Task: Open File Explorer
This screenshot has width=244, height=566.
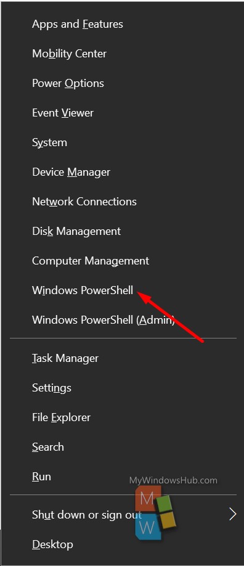Action: coord(123,417)
